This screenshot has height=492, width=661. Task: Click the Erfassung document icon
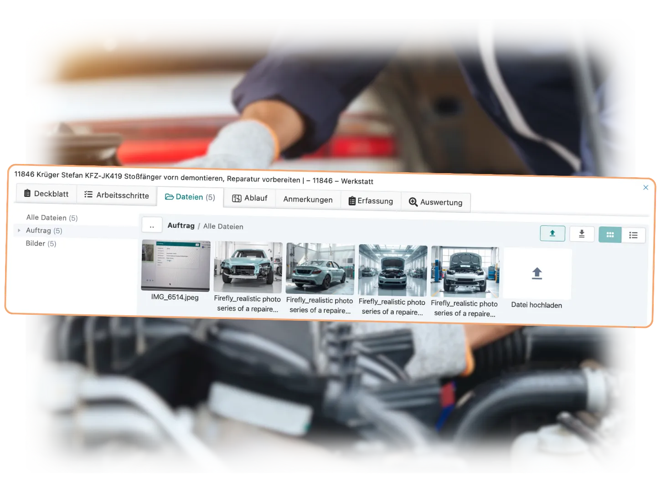click(x=351, y=200)
